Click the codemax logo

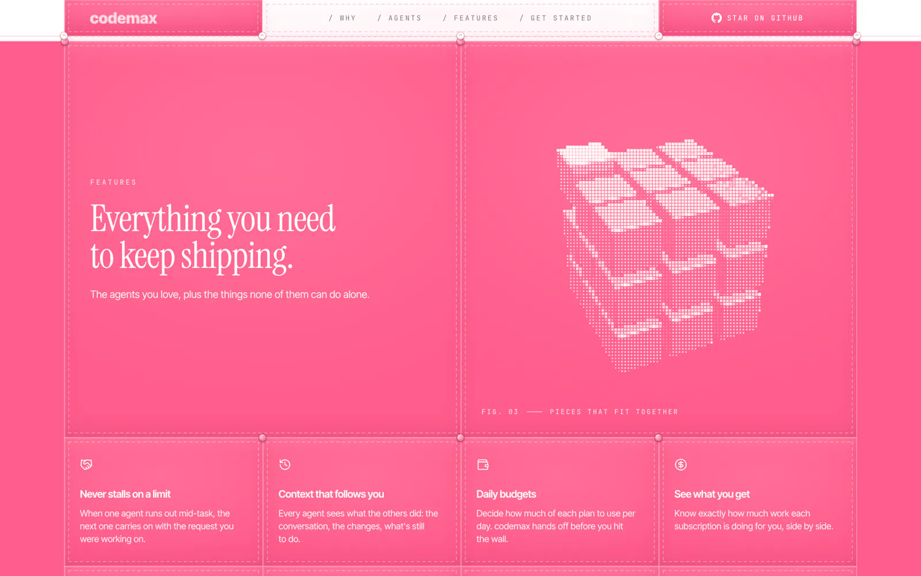pyautogui.click(x=123, y=18)
